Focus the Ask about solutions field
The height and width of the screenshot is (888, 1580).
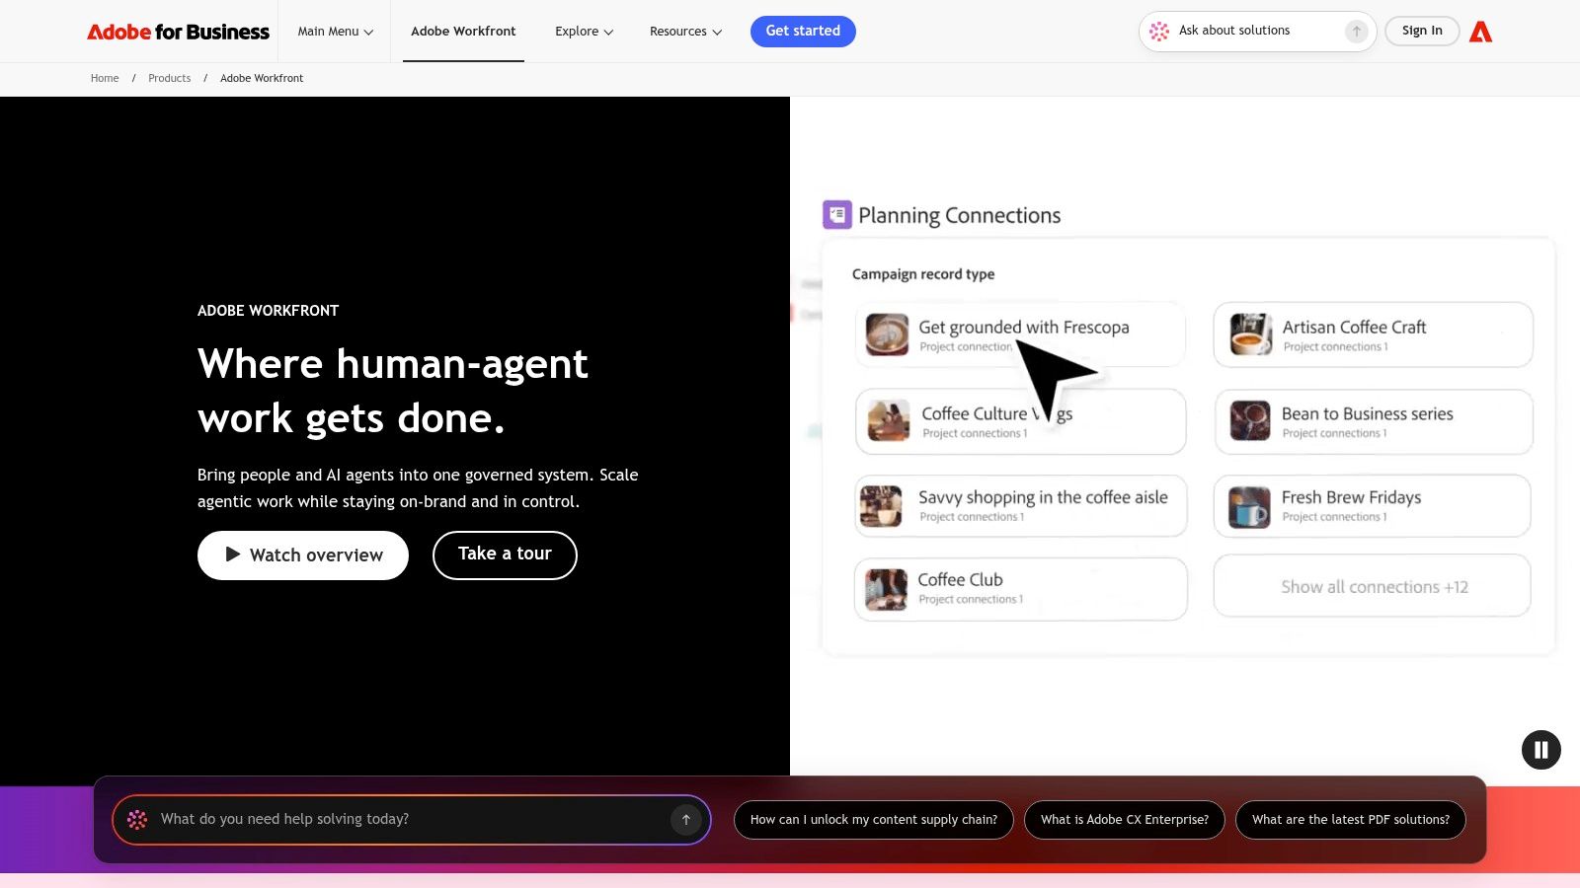pyautogui.click(x=1257, y=32)
